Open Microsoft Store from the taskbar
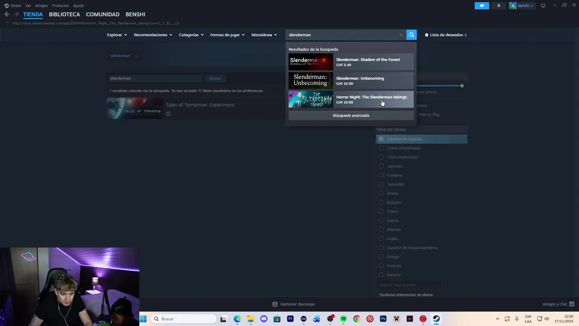Screen dimensions: 579x326 pos(277,319)
